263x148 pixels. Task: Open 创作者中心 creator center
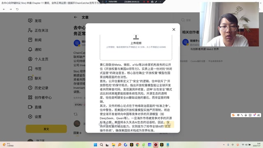pyautogui.click(x=40, y=97)
